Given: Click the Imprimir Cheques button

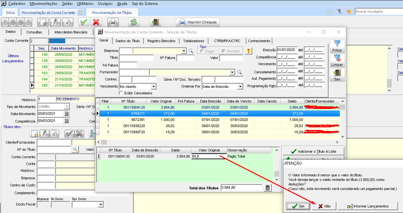Looking at the screenshot, I should [198, 22].
